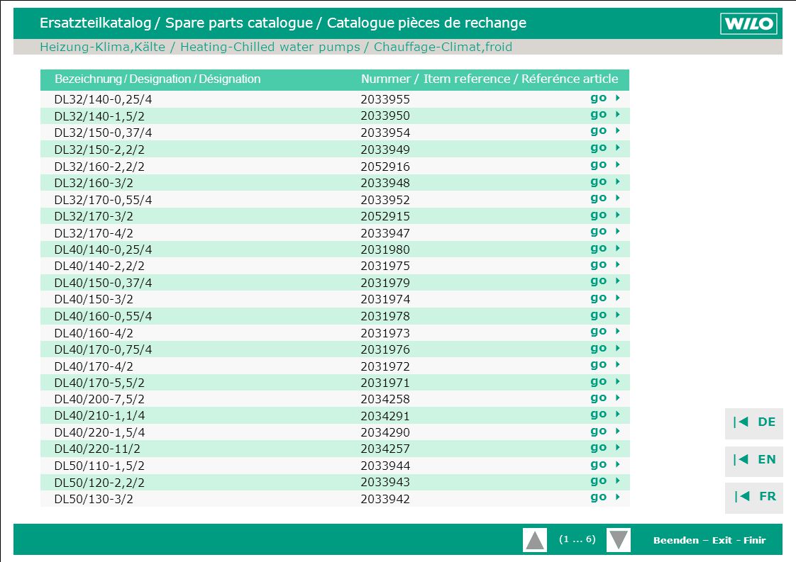This screenshot has height=562, width=796.
Task: Click the page indicator (1 ... 6)
Action: [x=577, y=539]
